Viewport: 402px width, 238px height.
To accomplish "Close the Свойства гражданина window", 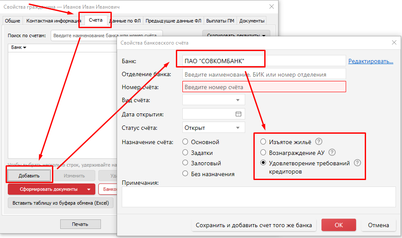I will pyautogui.click(x=272, y=6).
